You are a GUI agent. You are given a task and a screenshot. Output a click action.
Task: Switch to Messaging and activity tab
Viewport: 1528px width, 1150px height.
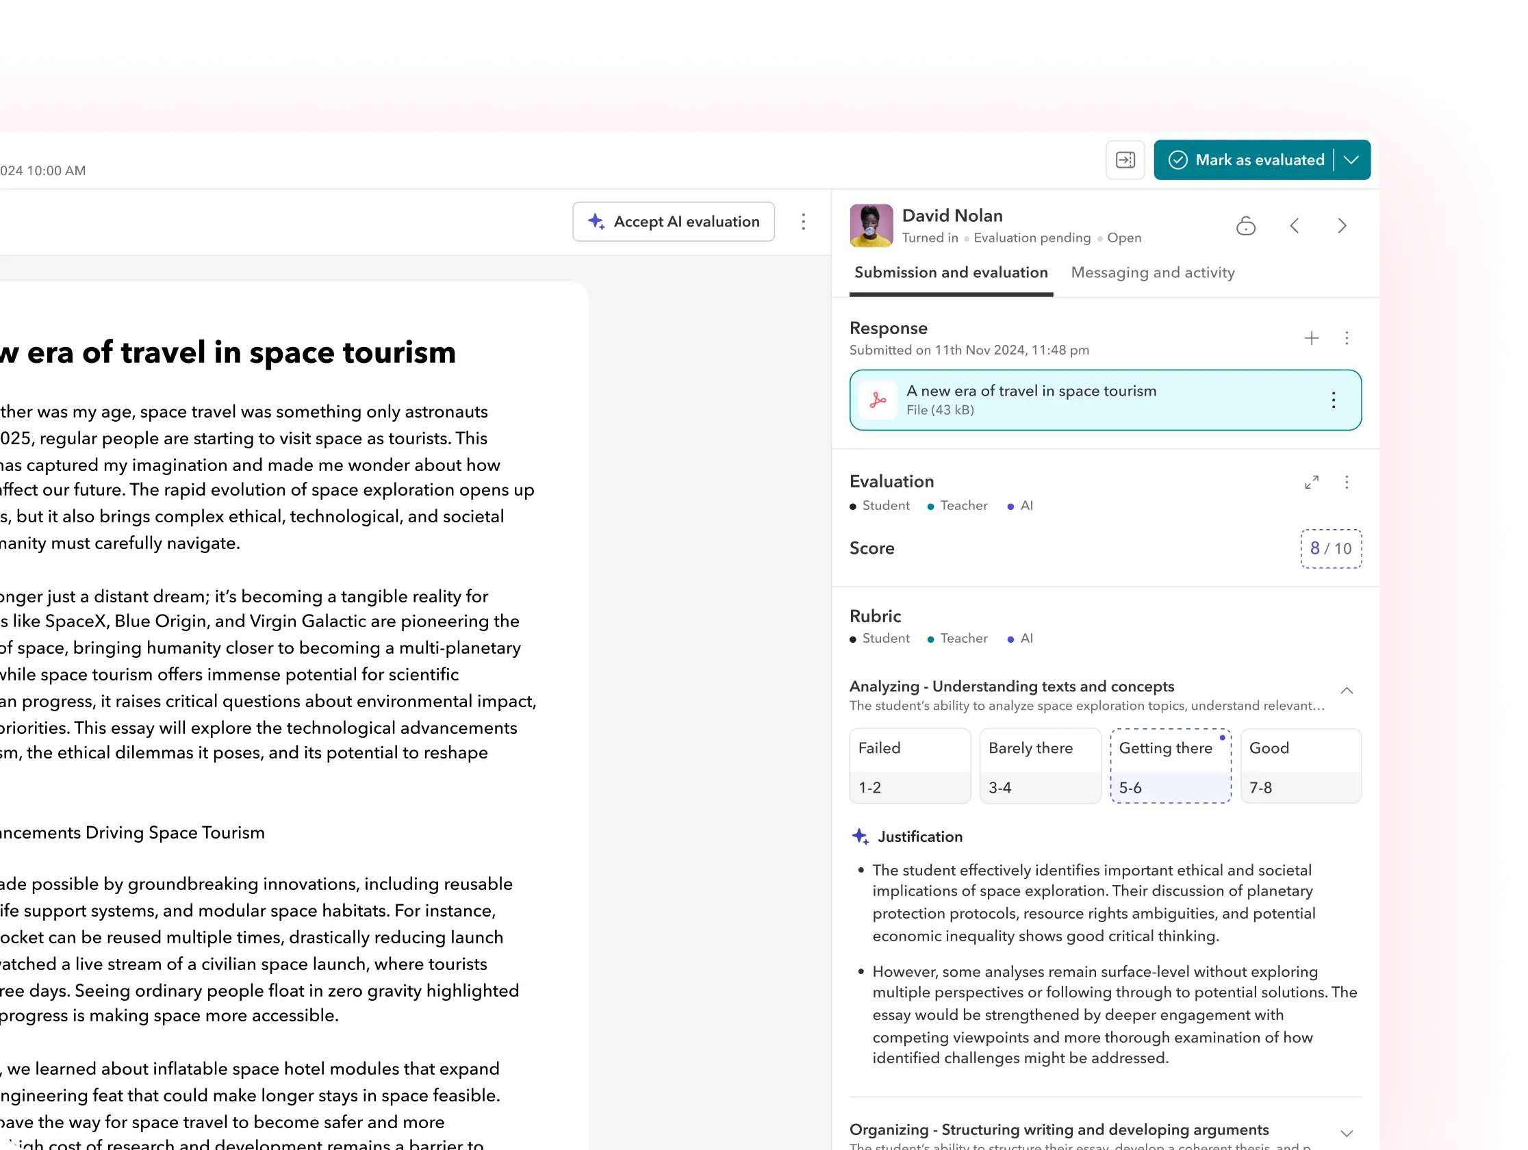click(x=1152, y=273)
